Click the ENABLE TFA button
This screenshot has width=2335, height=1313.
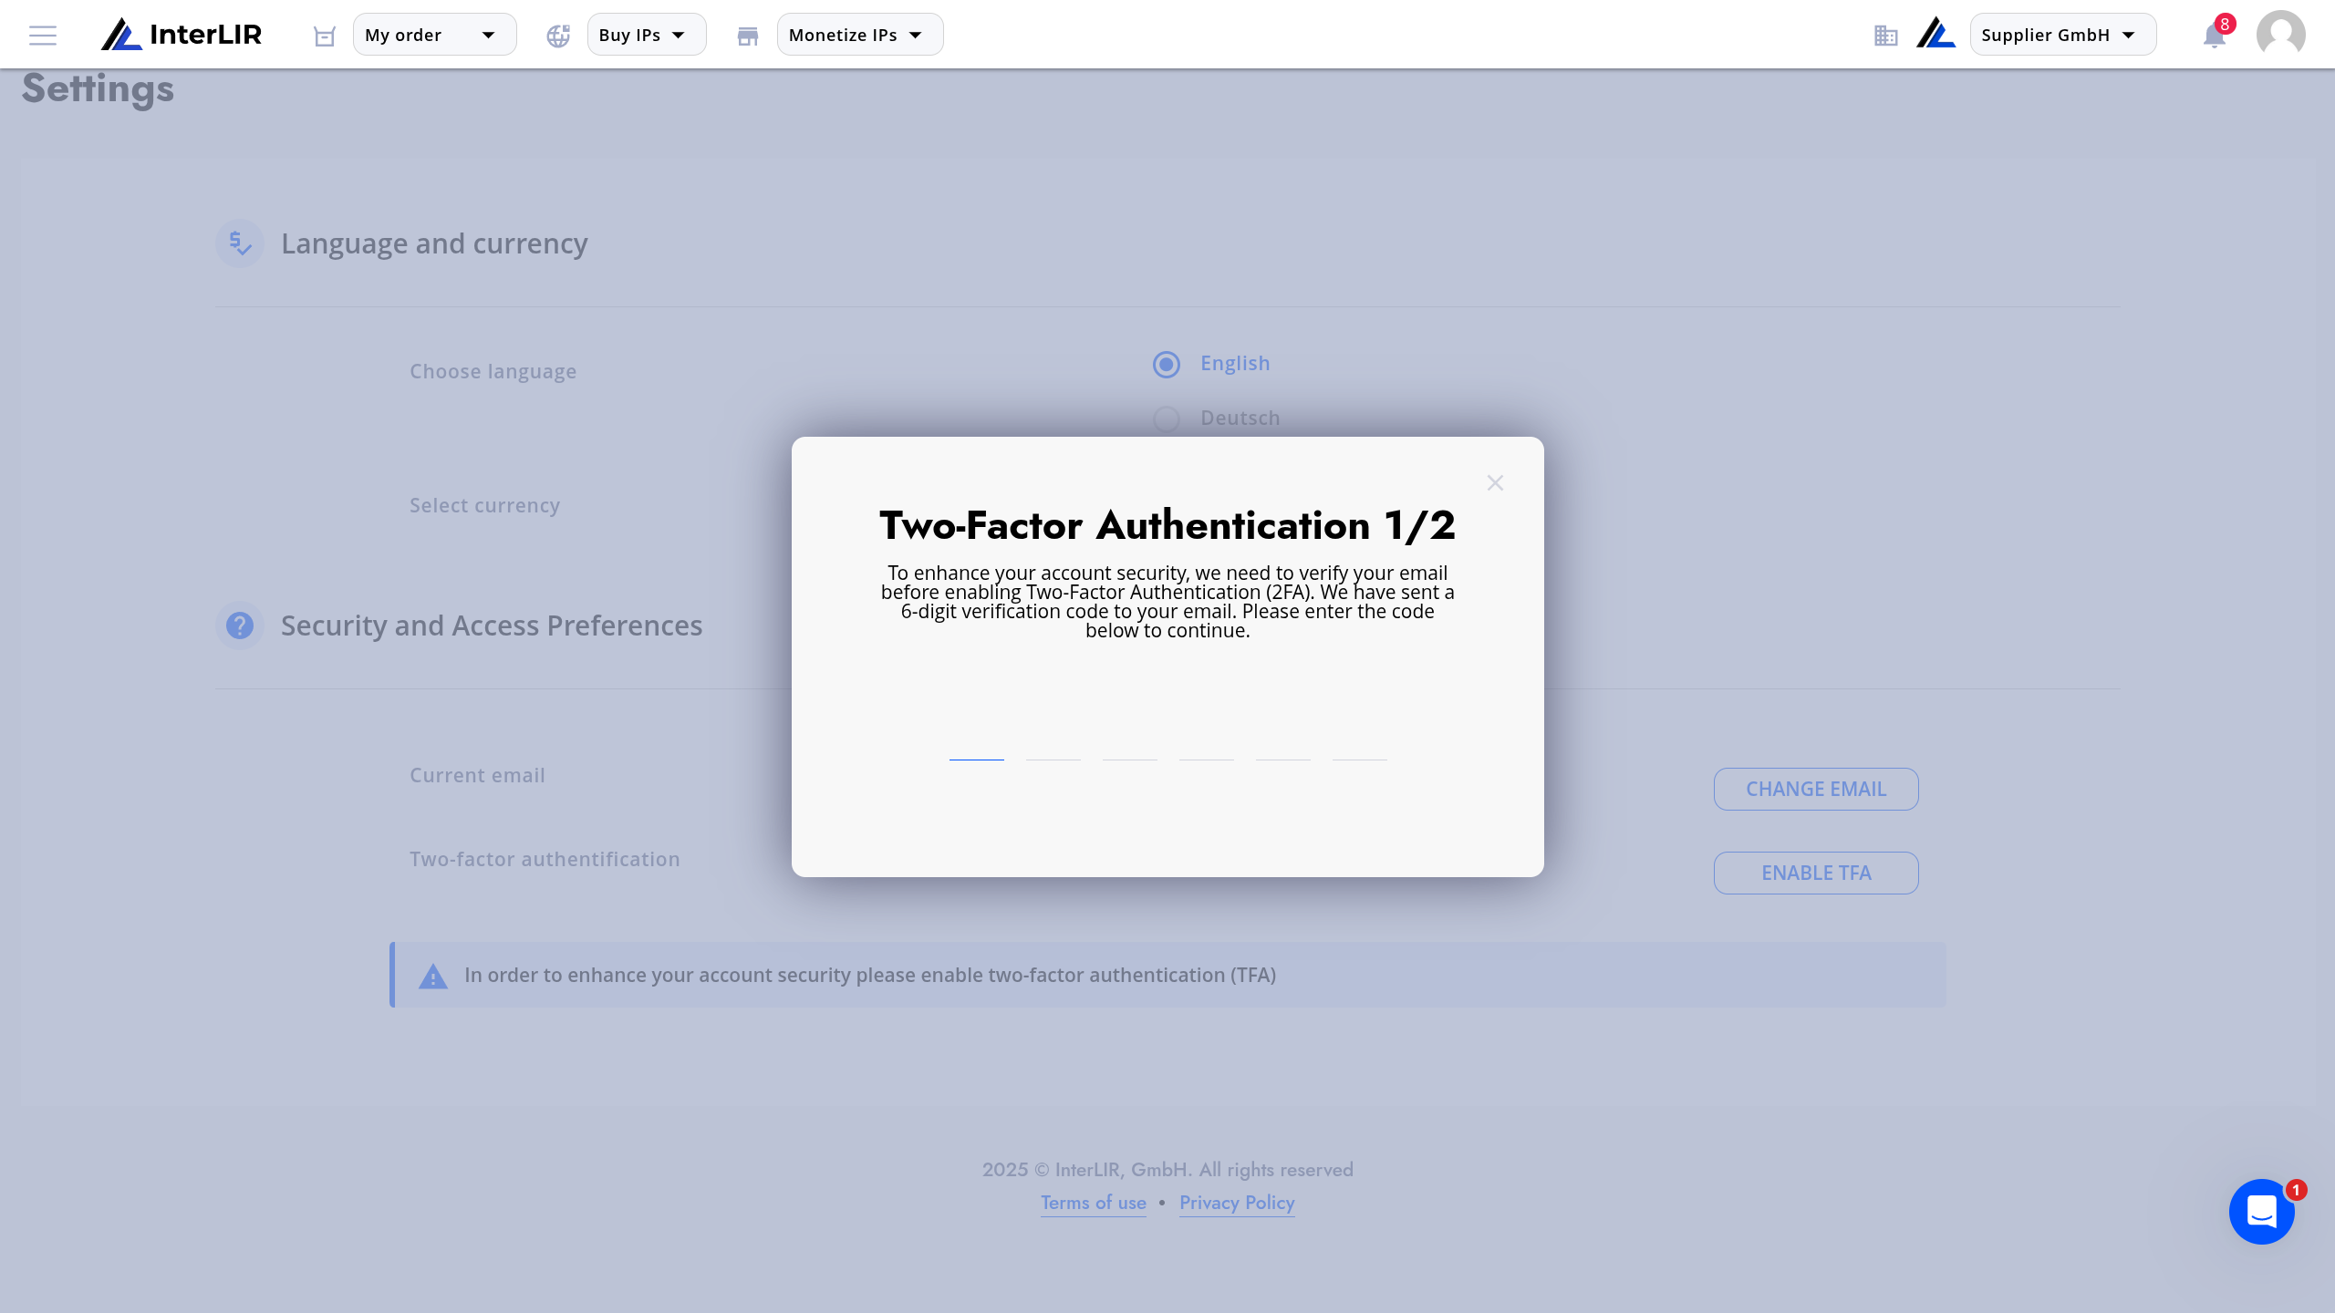1815,873
